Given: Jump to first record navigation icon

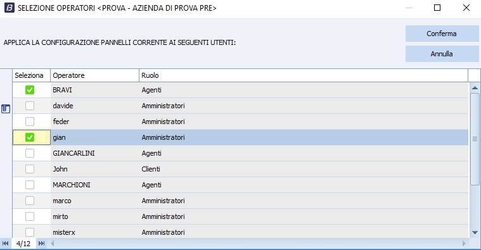Looking at the screenshot, I should pyautogui.click(x=5, y=244).
